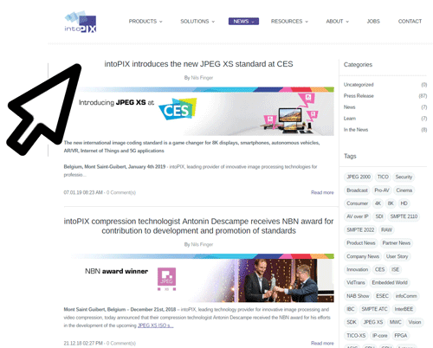
Task: Open the Antonin Descampe NBN award article title
Action: pos(198,226)
